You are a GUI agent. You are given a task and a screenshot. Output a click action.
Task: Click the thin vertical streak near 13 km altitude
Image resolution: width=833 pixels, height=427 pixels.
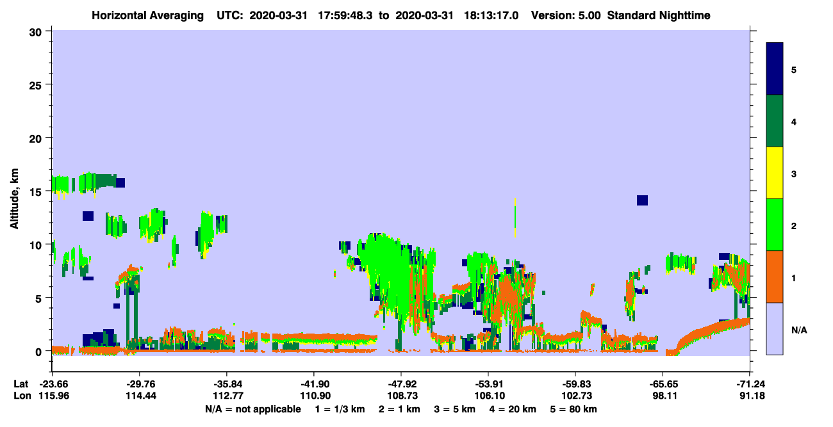515,218
